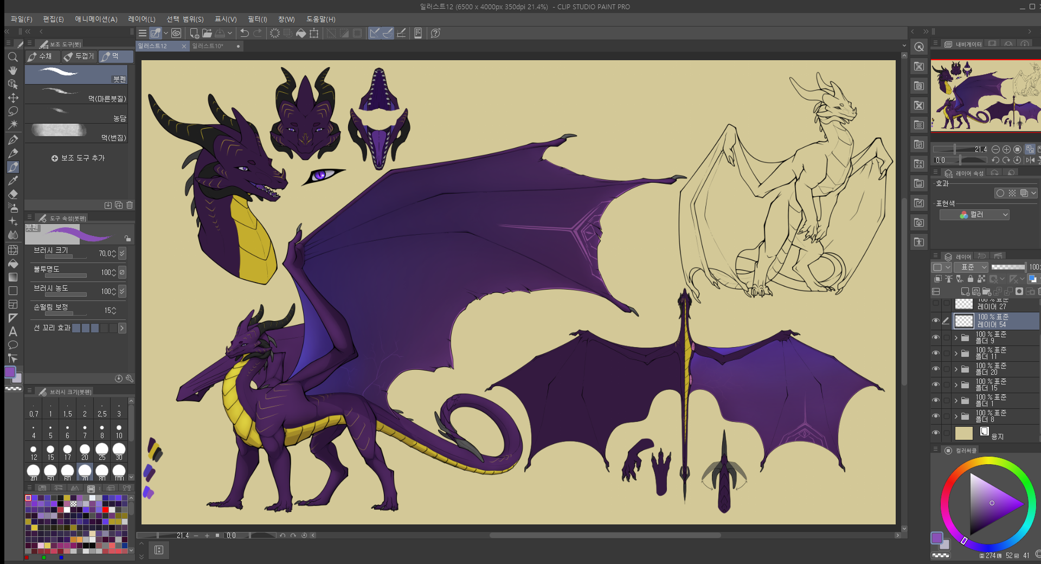The image size is (1041, 564).
Task: Select the Auto select wand tool
Action: (13, 125)
